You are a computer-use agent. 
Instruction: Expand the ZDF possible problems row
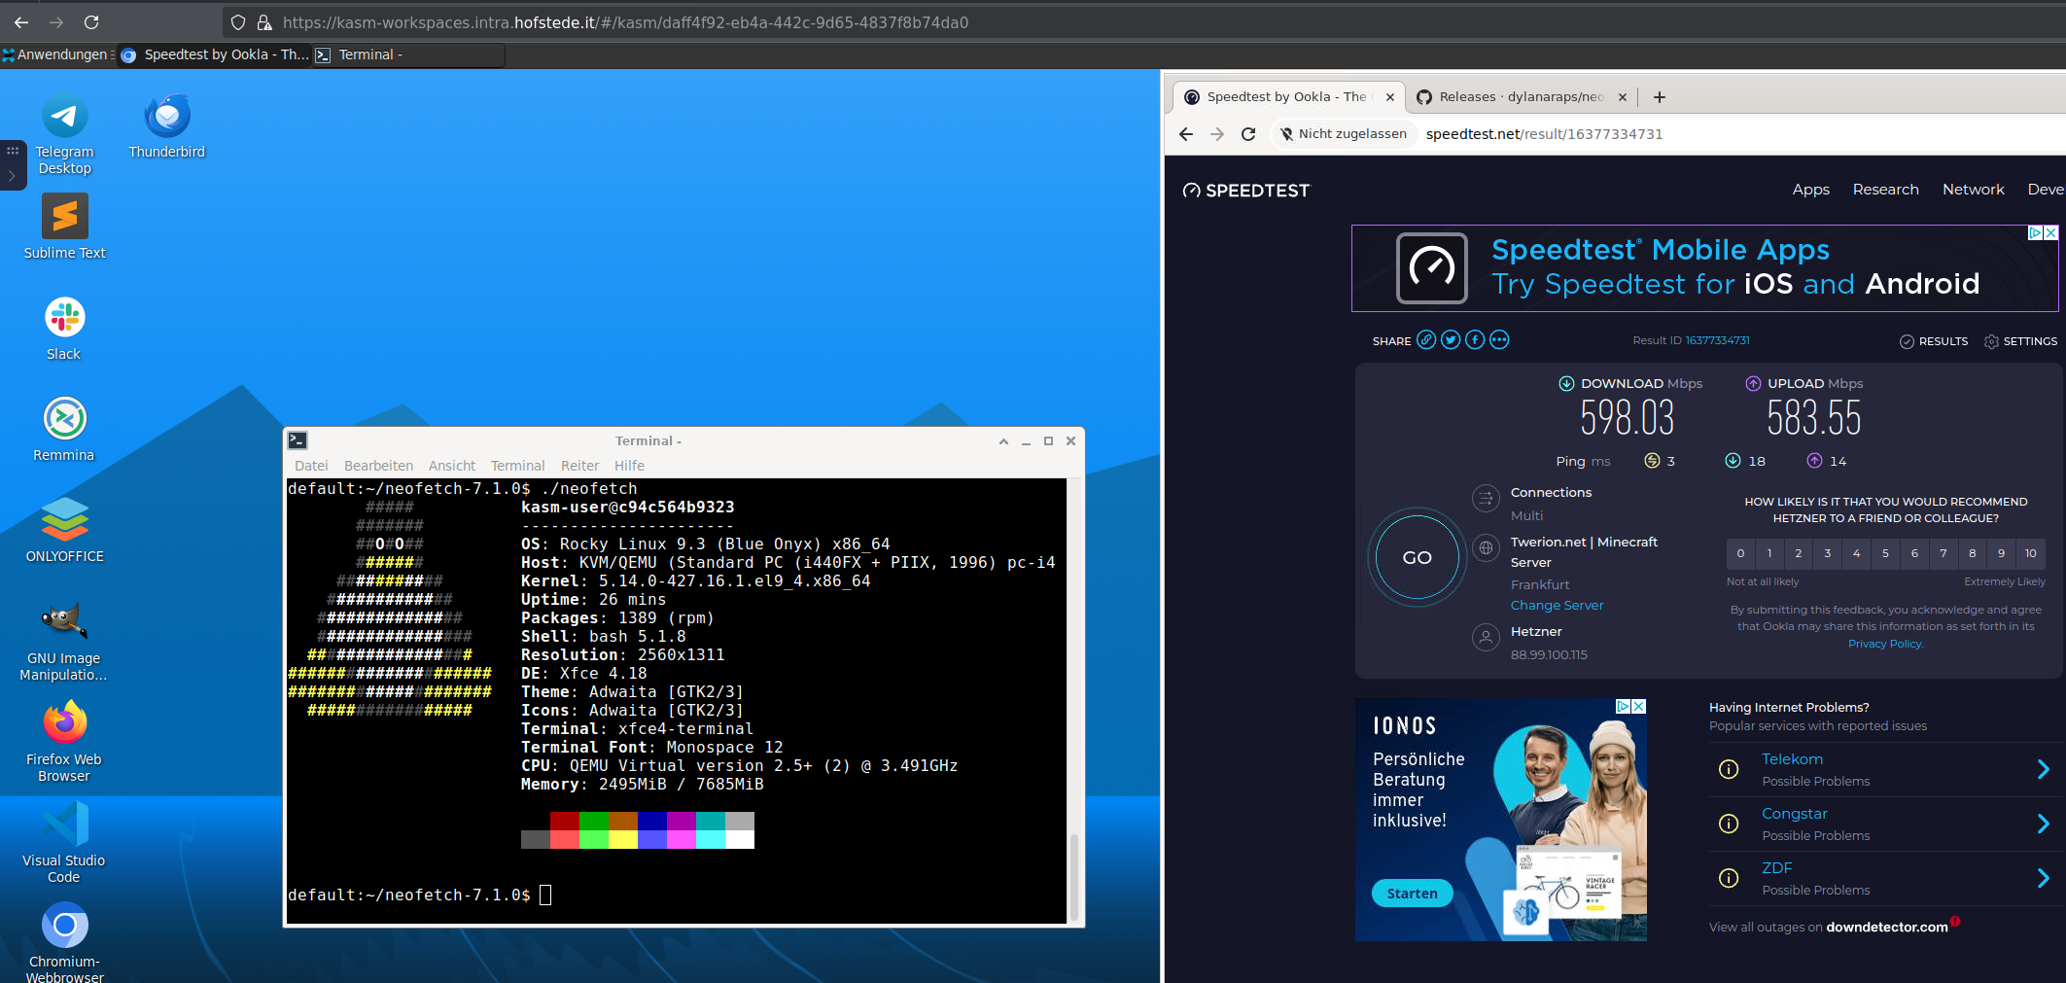pos(2042,878)
